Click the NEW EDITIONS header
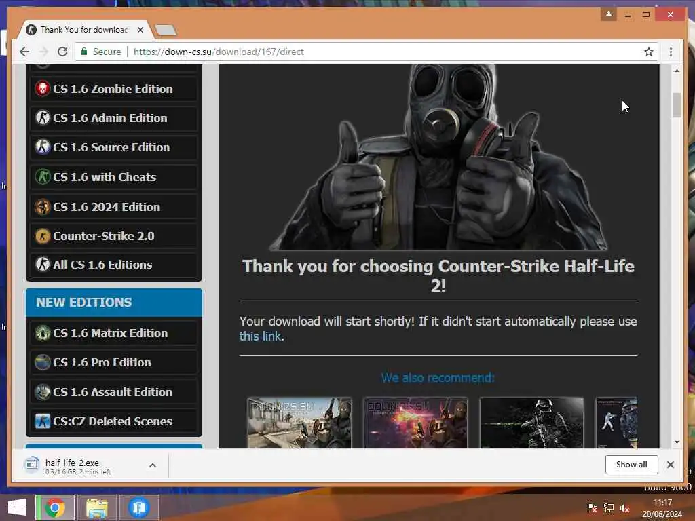 (x=114, y=302)
